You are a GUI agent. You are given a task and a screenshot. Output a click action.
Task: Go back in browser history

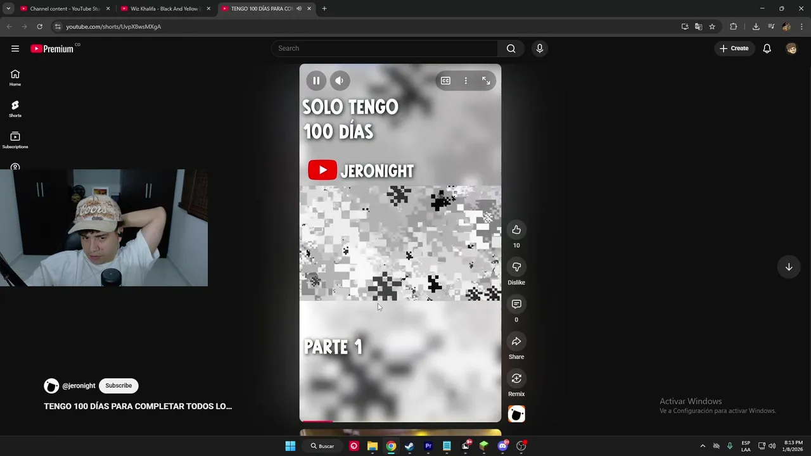tap(9, 27)
